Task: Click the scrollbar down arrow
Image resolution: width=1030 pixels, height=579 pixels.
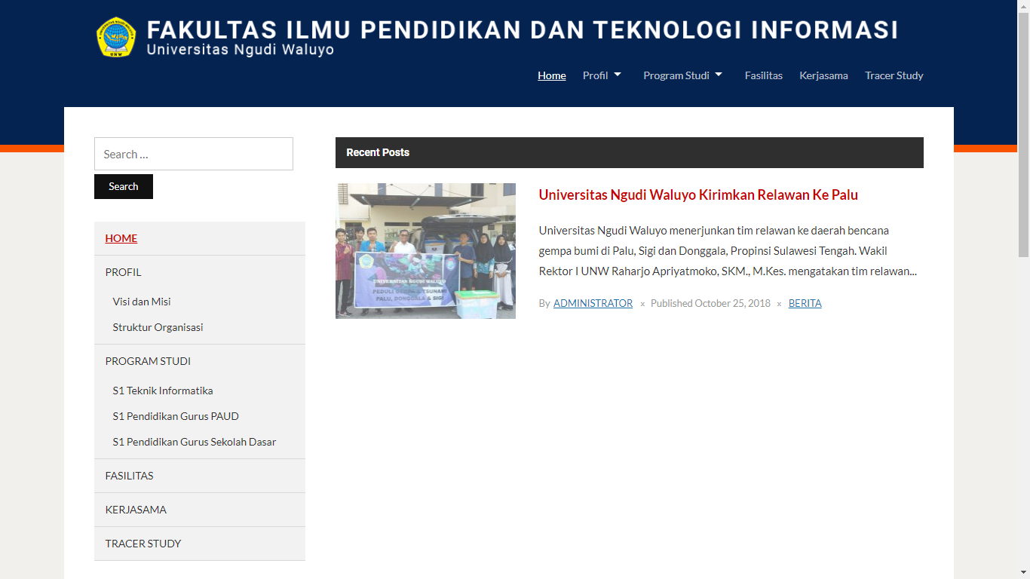Action: (1023, 572)
